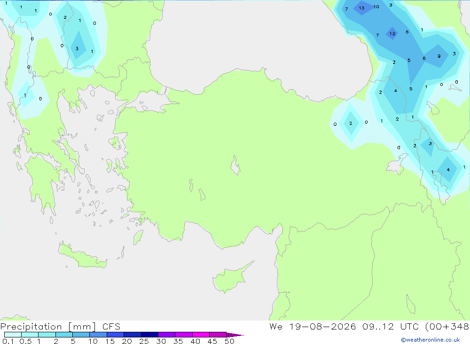Click legend label '20'
Image resolution: width=470 pixels, height=344 pixels.
127,341
